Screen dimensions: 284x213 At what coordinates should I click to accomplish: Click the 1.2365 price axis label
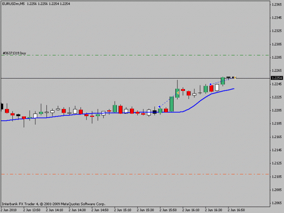tap(277, 5)
